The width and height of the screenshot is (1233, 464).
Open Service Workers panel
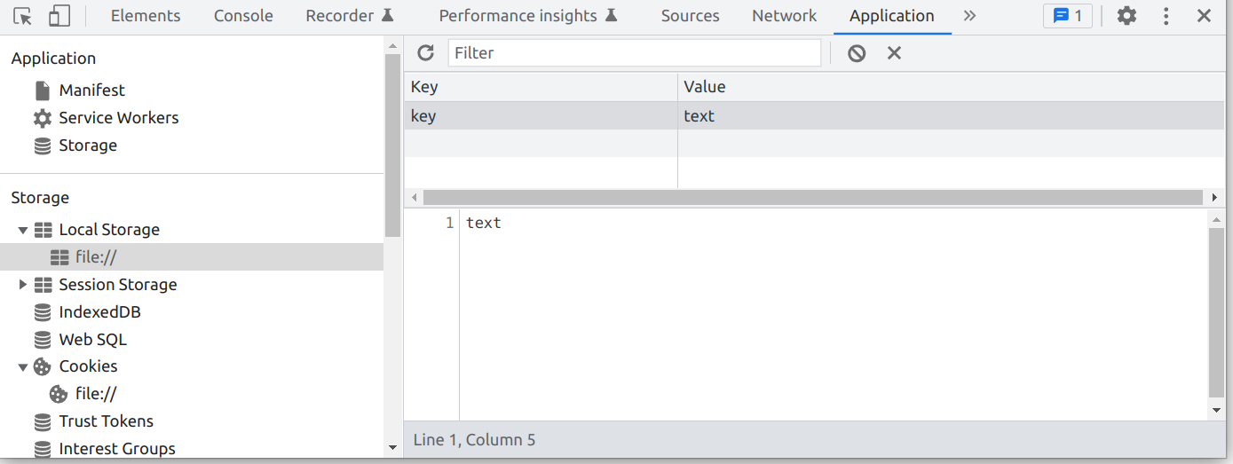coord(118,118)
